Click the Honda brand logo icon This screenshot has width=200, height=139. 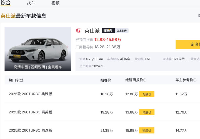[x=79, y=31]
